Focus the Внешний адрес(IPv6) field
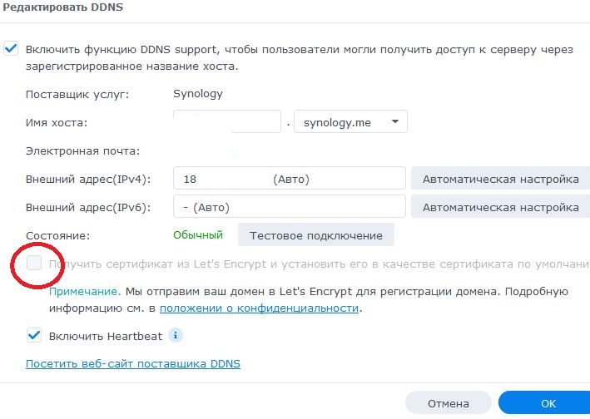The width and height of the screenshot is (590, 419). click(289, 207)
